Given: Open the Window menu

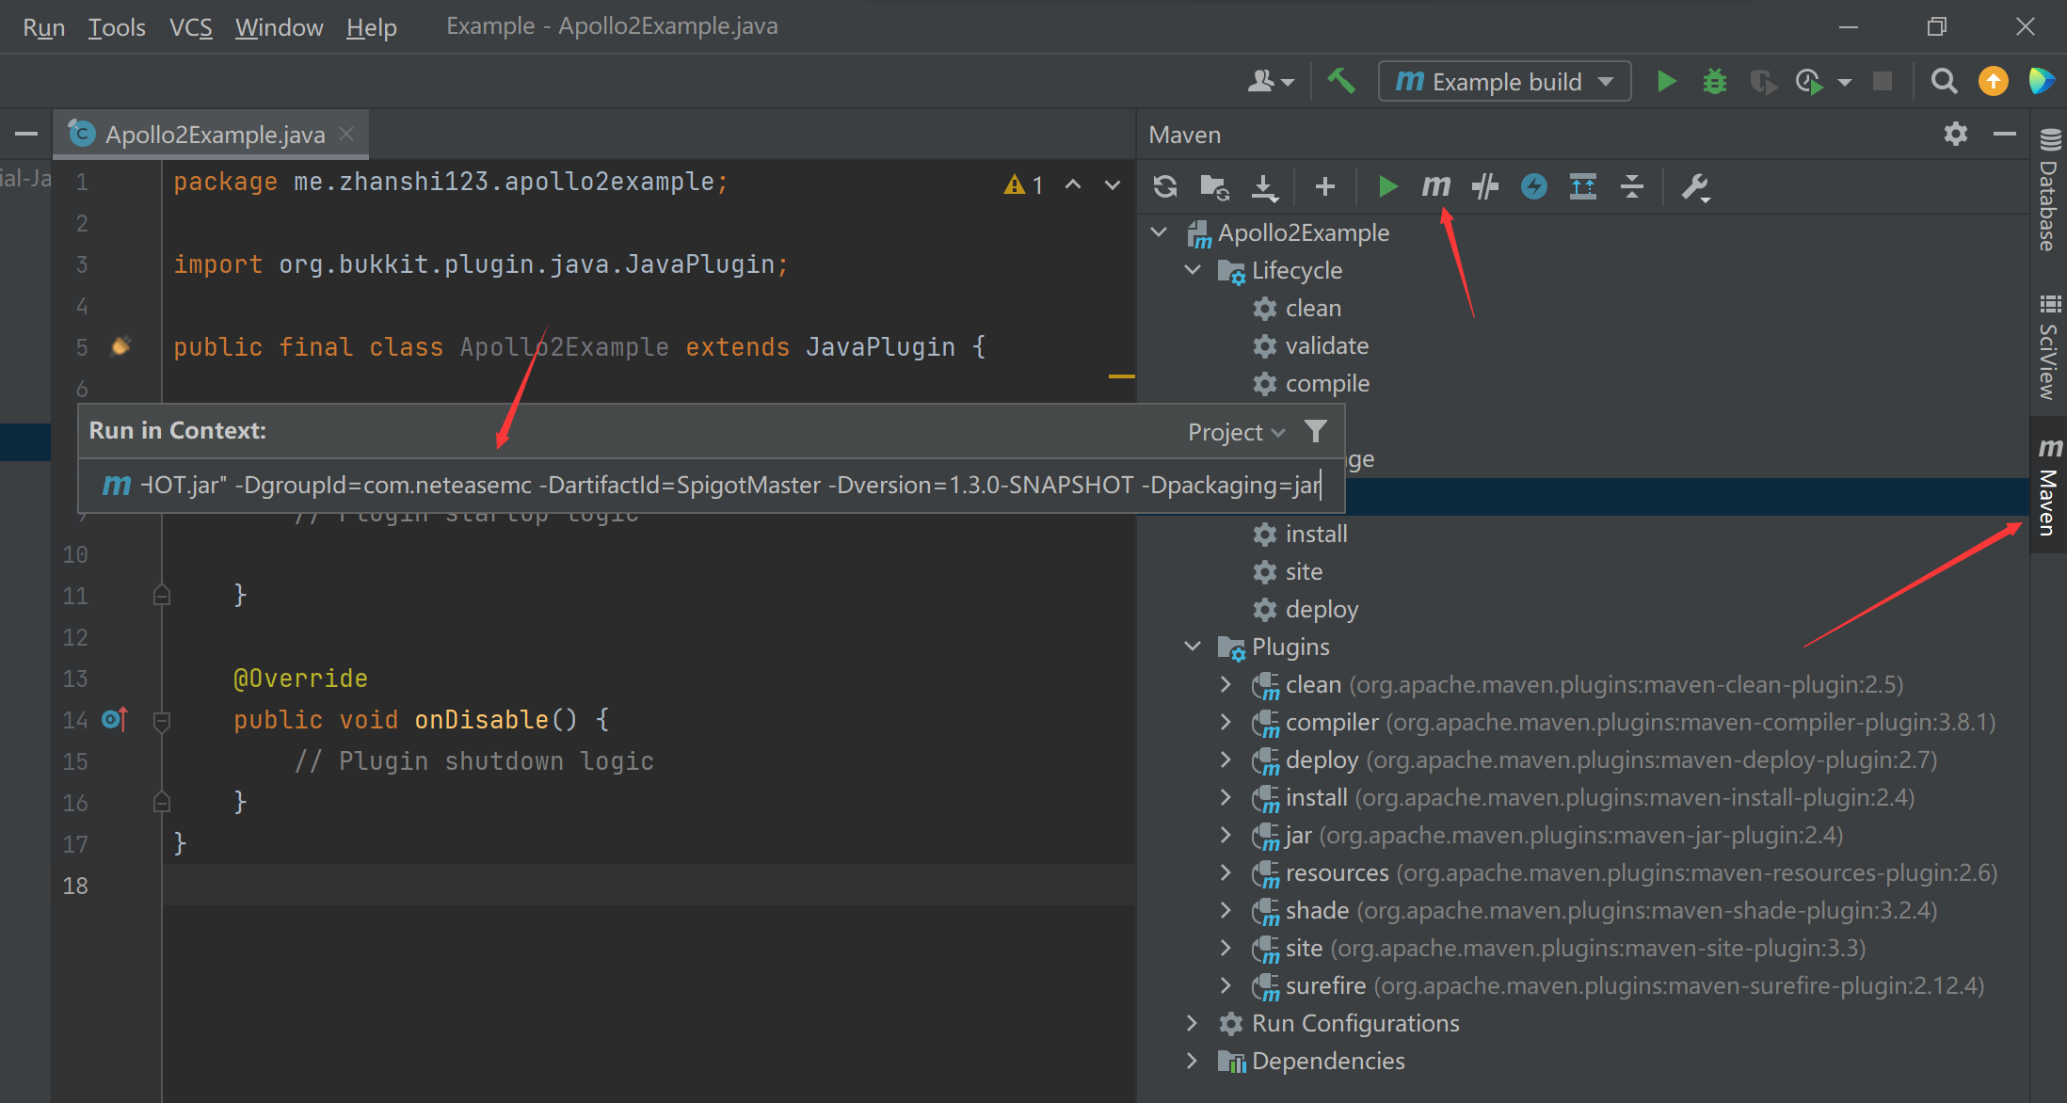Looking at the screenshot, I should coord(279,27).
